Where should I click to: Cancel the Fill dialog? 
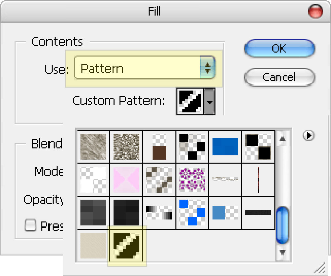point(280,77)
